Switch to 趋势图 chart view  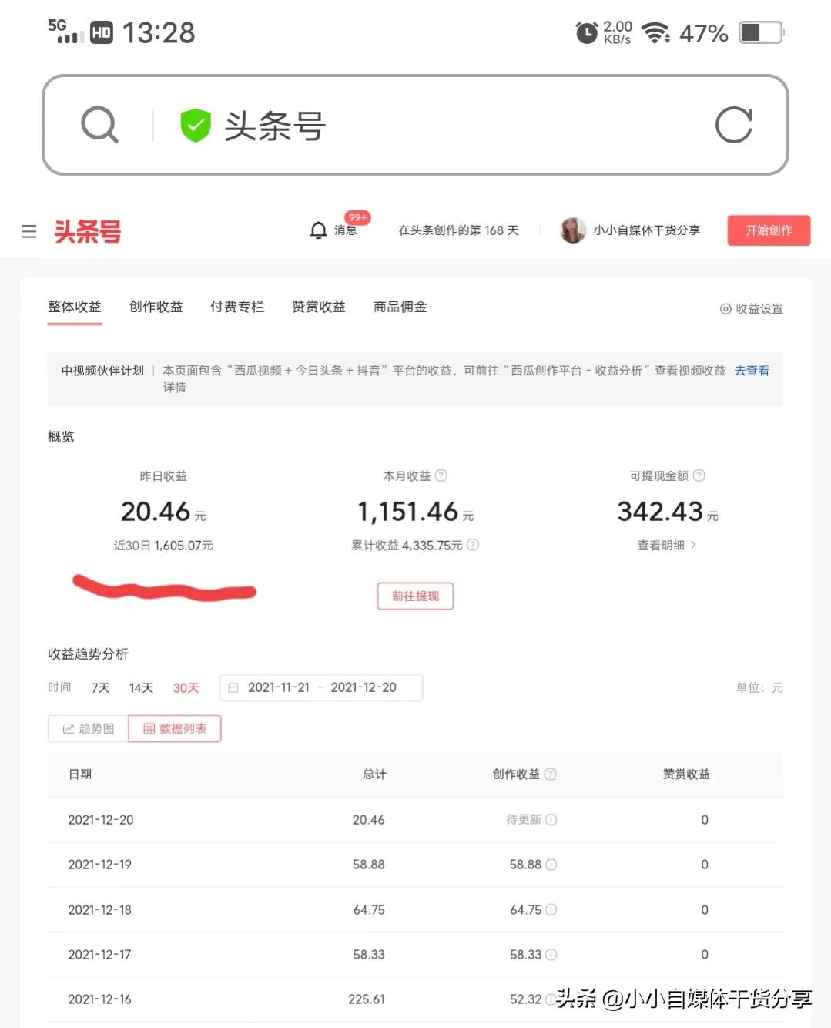pos(88,729)
